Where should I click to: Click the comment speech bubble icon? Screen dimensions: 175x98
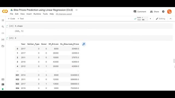coord(135,11)
